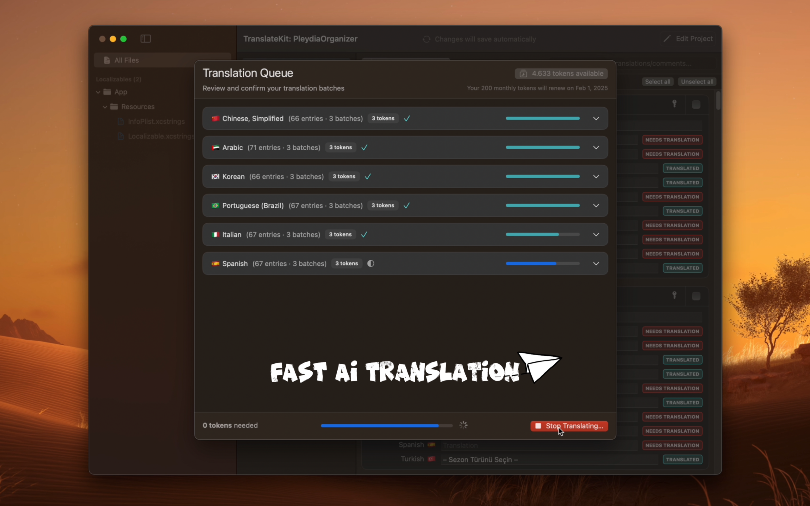
Task: Expand the Italian batch details chevron
Action: click(596, 235)
